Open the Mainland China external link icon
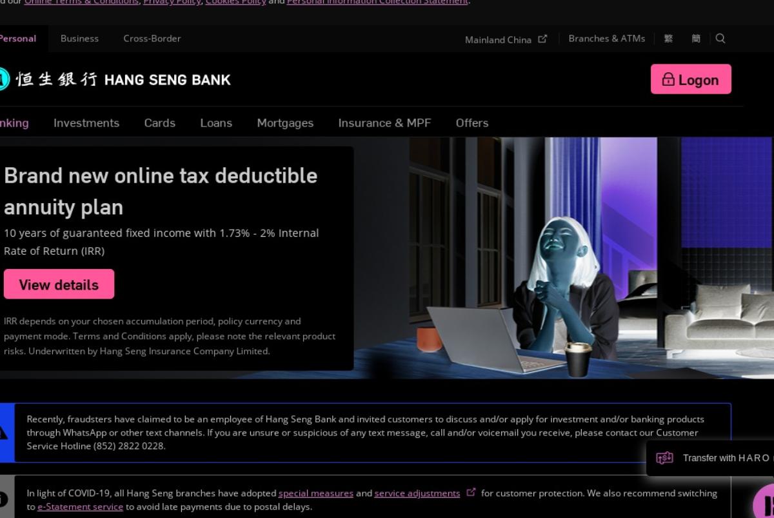The image size is (774, 518). [542, 39]
